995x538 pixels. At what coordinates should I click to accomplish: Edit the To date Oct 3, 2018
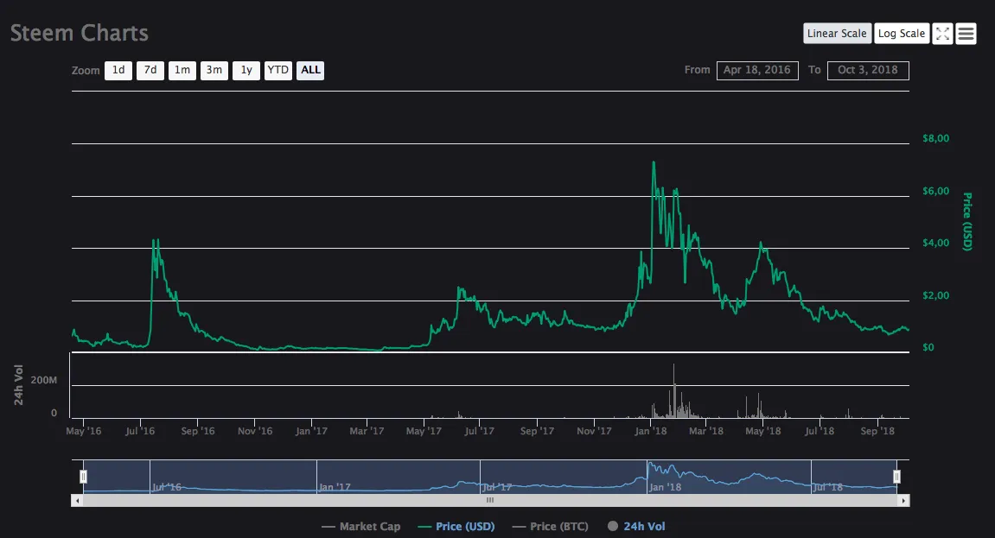[868, 70]
